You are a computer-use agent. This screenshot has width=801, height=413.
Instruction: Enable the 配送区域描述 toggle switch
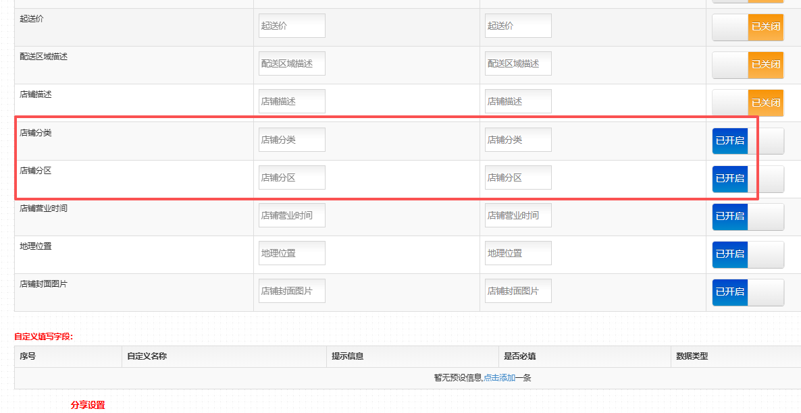pyautogui.click(x=748, y=65)
